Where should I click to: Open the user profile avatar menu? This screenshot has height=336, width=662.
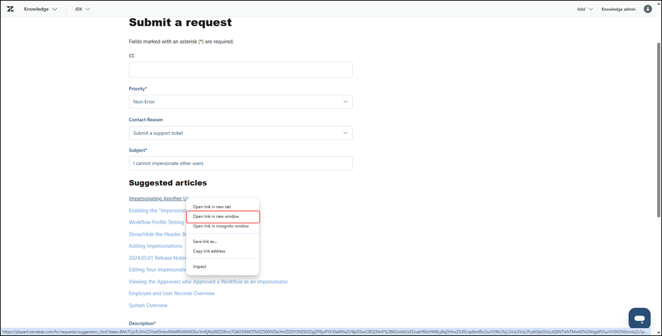(x=648, y=9)
